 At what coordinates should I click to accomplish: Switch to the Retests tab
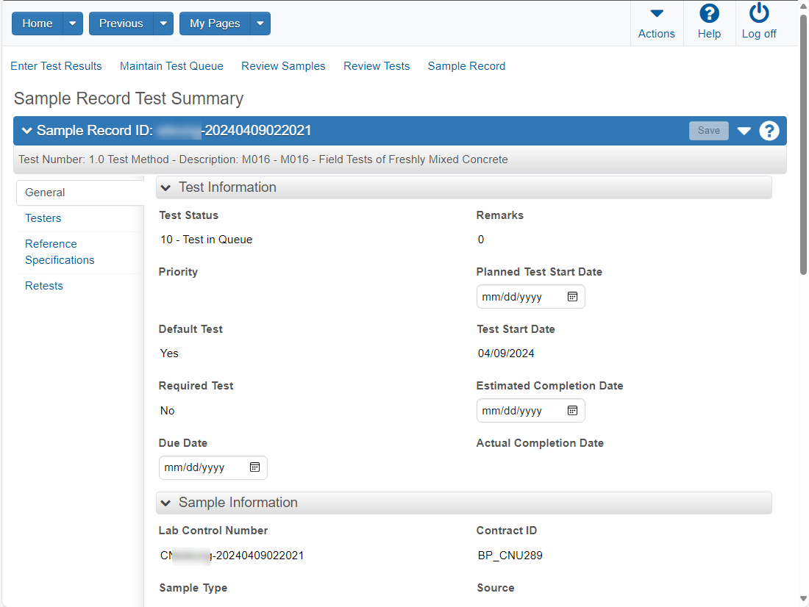pos(44,286)
